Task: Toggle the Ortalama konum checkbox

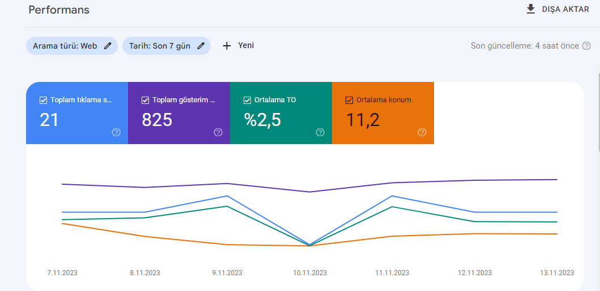Action: tap(349, 101)
